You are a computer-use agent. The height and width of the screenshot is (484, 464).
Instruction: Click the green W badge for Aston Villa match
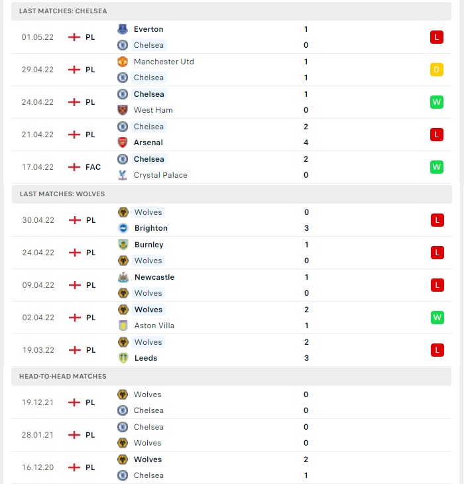(437, 318)
